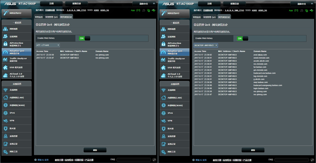Focus the FAQ search field in left window
This screenshot has width=316, height=163.
click(134, 160)
